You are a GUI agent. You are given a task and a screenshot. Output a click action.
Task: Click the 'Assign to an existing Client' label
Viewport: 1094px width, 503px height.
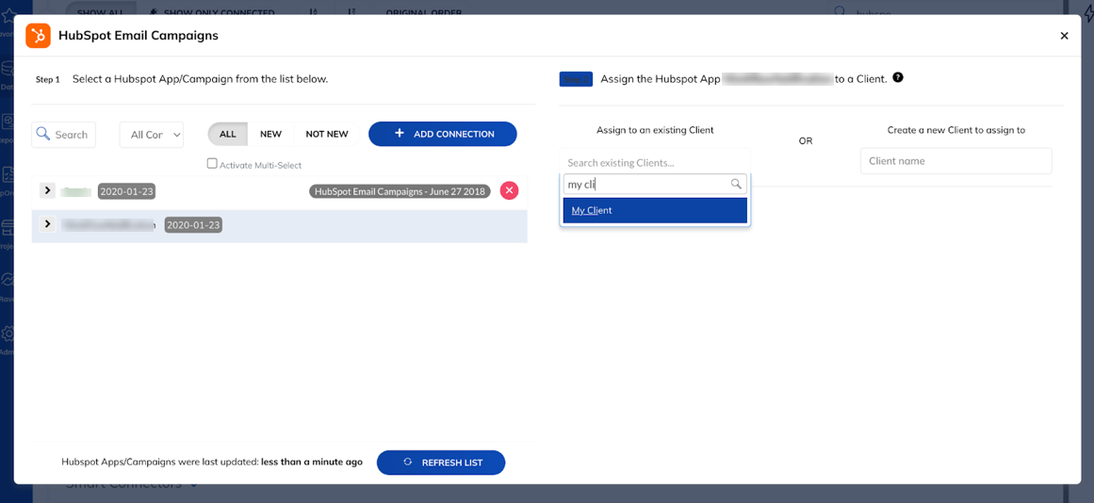[x=655, y=130]
